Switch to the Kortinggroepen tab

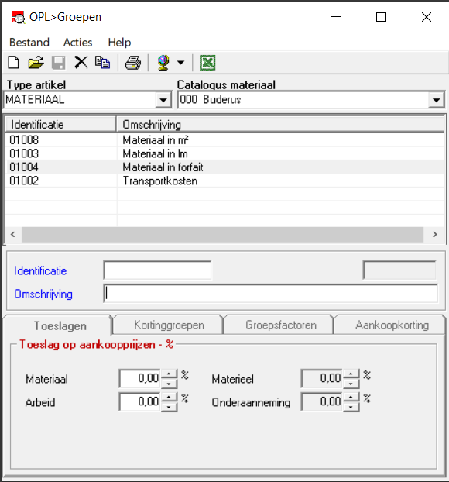tap(169, 325)
